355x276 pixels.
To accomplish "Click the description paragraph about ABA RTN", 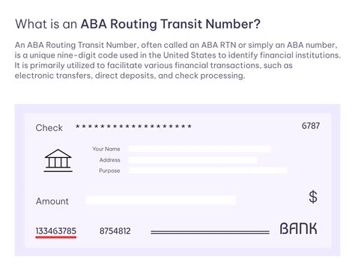I will (x=177, y=61).
